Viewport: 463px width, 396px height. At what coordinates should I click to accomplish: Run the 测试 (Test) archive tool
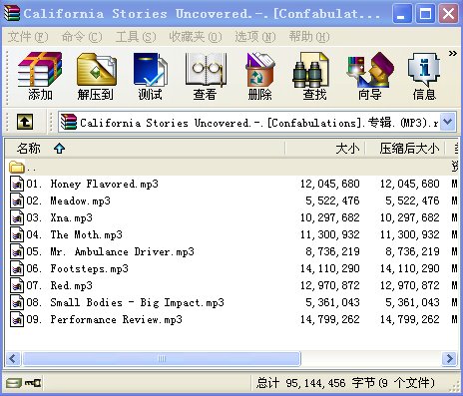click(150, 76)
